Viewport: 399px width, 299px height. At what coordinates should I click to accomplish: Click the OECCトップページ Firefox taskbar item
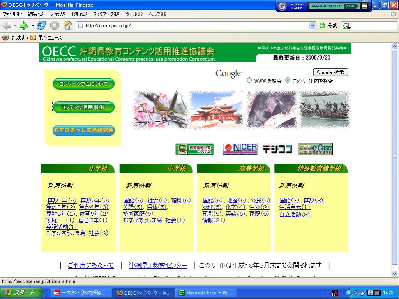point(143,293)
